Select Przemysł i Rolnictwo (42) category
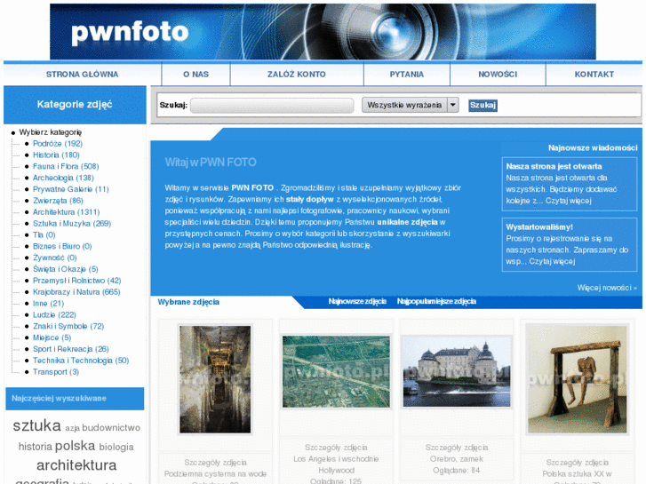The width and height of the screenshot is (646, 484). tap(77, 281)
